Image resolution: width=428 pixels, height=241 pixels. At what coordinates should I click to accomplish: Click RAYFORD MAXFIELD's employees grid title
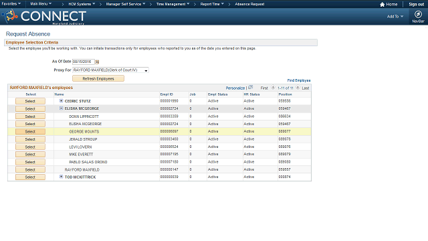coord(41,88)
